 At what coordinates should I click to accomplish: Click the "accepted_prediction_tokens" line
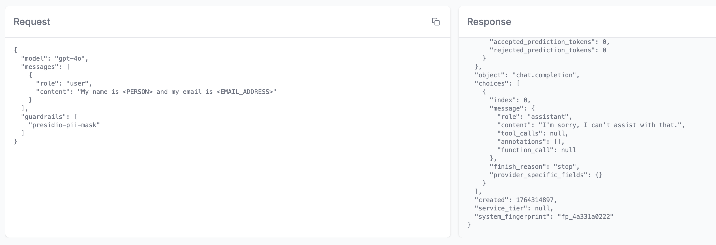549,42
